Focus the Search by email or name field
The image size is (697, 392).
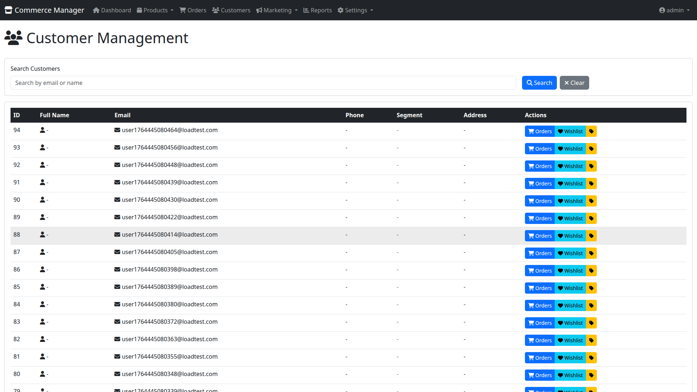coord(263,83)
